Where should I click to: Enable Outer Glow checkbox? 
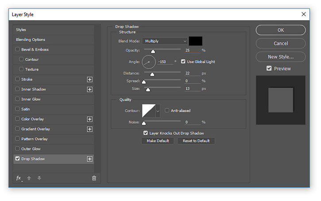click(17, 148)
